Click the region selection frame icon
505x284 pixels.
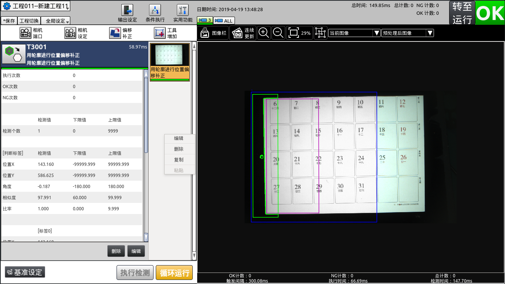(320, 33)
